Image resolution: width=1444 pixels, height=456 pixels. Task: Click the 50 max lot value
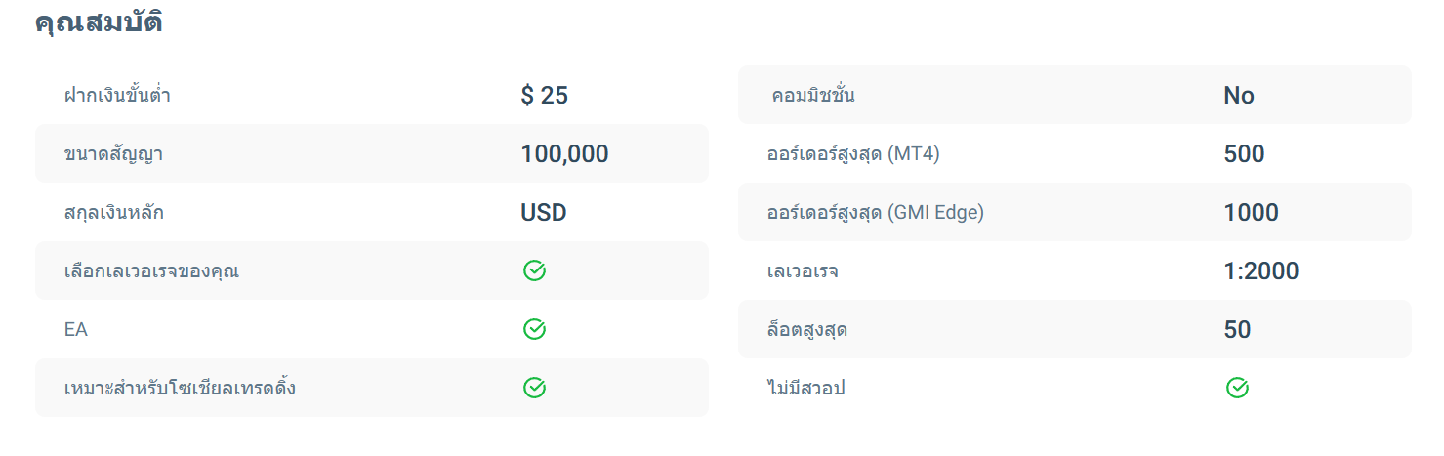(x=1237, y=330)
